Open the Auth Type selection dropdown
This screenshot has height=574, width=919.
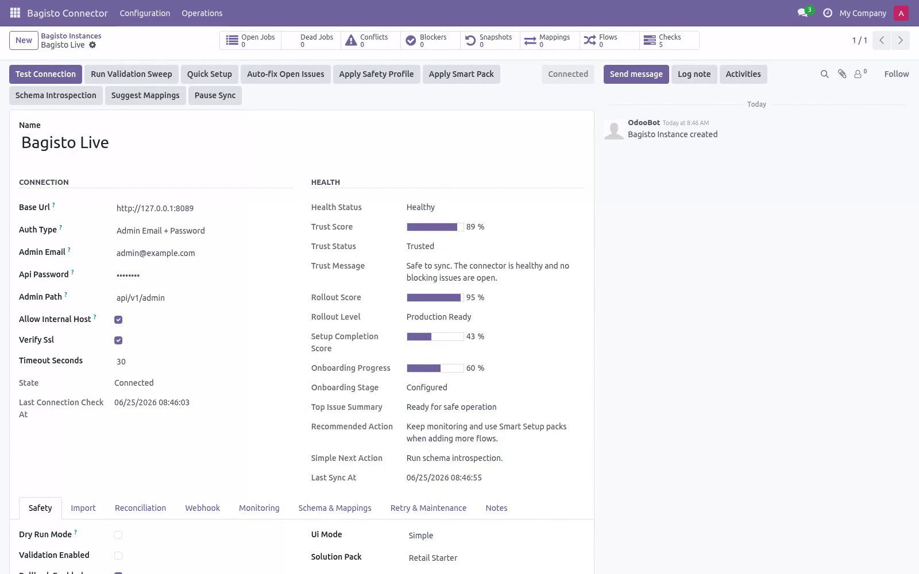(203, 231)
